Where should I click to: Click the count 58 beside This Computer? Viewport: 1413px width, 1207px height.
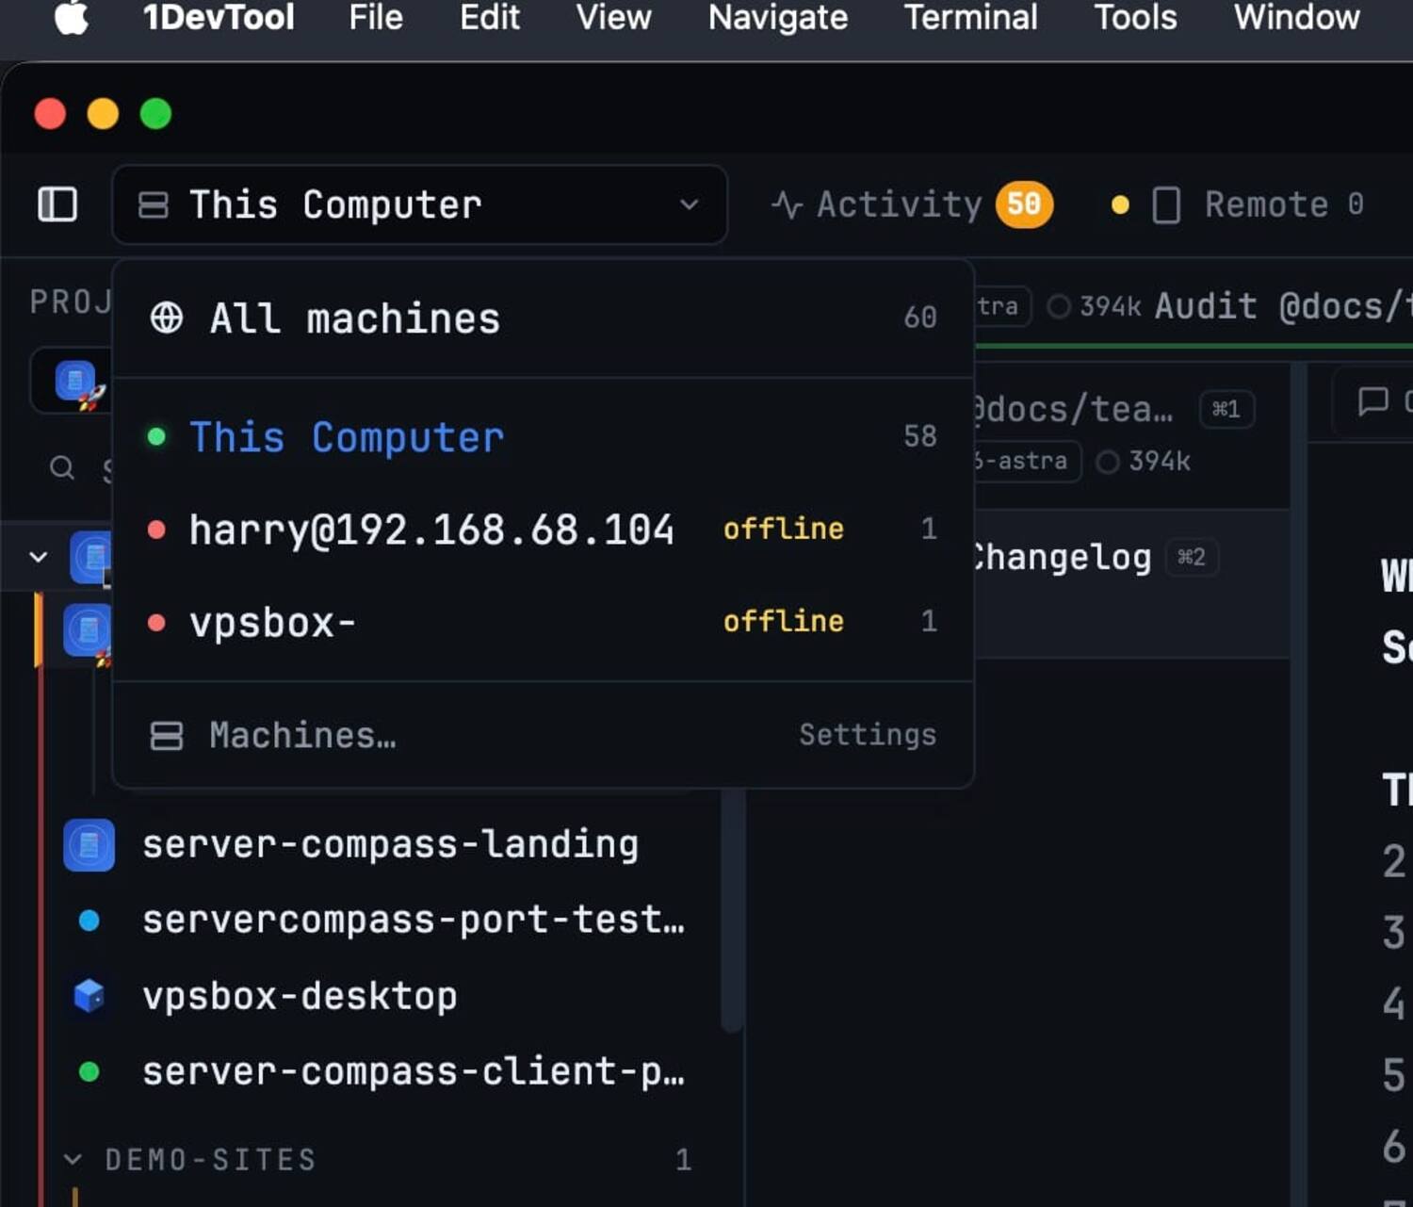click(920, 437)
